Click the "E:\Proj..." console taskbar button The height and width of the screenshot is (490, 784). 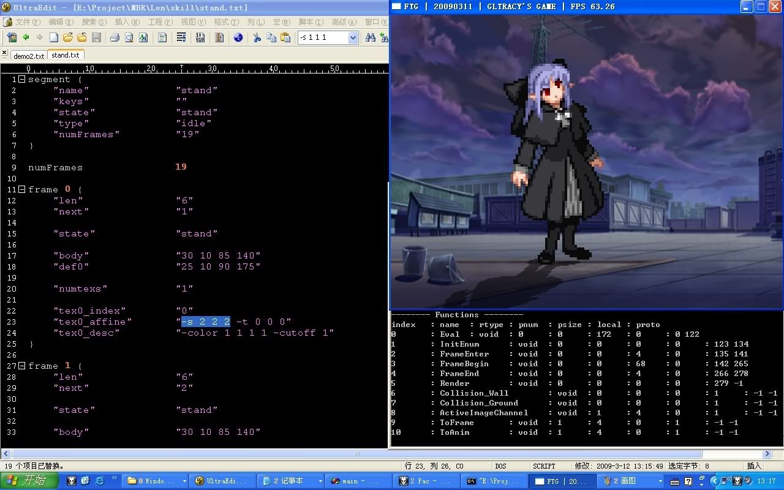point(496,481)
